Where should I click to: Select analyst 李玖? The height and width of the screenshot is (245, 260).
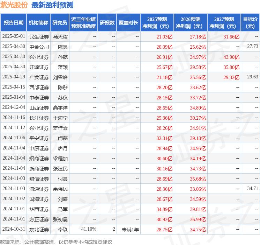(63, 229)
